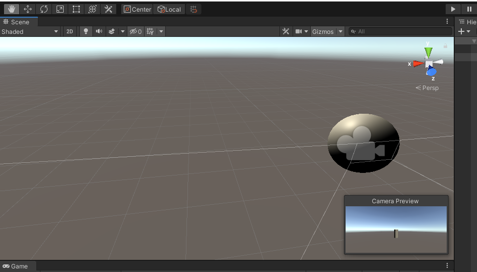This screenshot has width=477, height=272.
Task: Open Hierarchy create dropdown arrow
Action: tap(468, 31)
